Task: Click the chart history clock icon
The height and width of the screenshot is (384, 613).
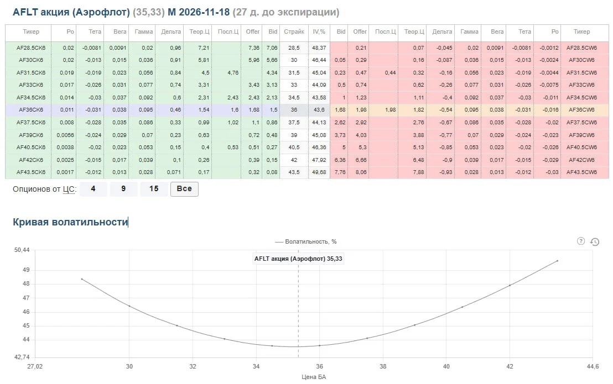Action: tap(595, 242)
